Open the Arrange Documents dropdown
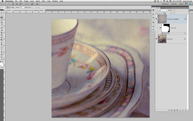This screenshot has height=121, width=193. (x=33, y=4)
